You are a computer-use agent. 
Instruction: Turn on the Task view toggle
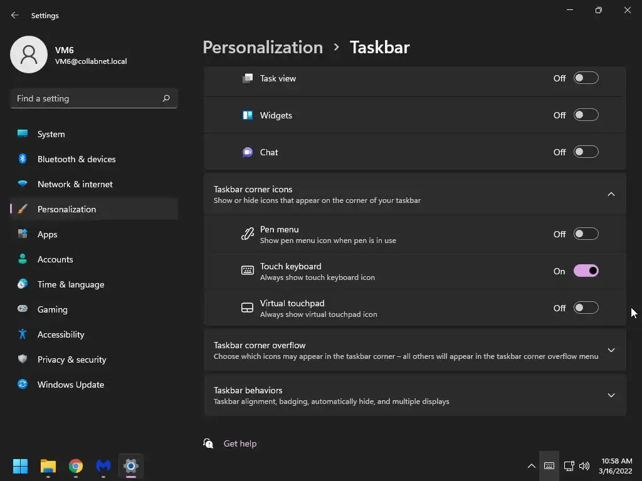pos(586,78)
